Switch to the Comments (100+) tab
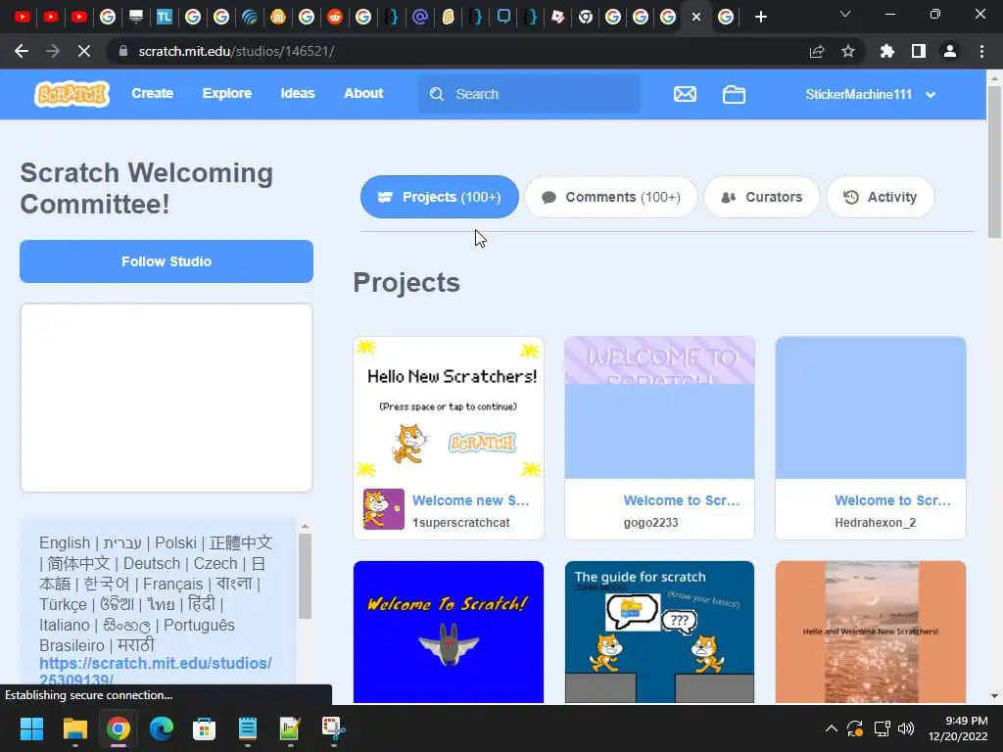1003x752 pixels. (611, 197)
